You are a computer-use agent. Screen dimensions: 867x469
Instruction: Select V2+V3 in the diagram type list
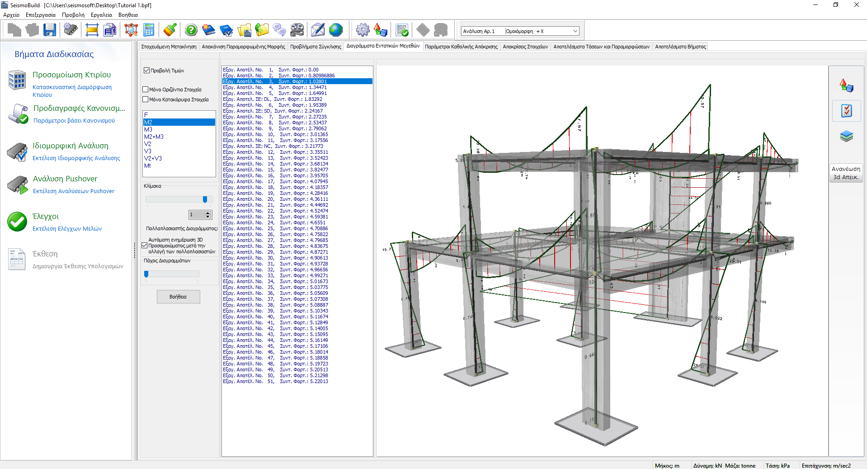(153, 158)
